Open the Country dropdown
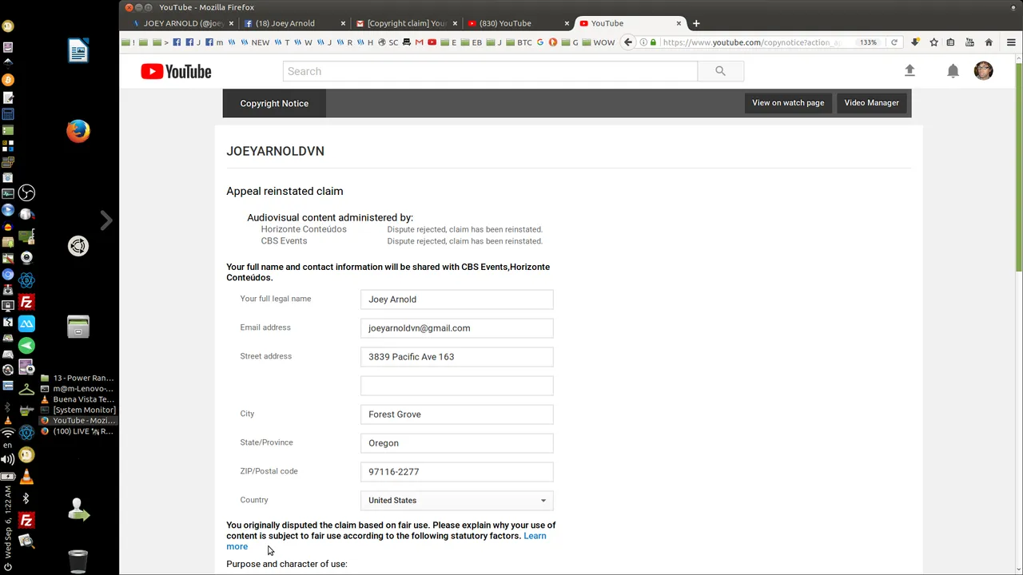The height and width of the screenshot is (575, 1023). pos(456,501)
